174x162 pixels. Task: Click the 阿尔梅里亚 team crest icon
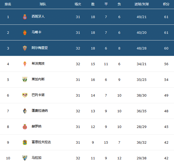pos(25,48)
